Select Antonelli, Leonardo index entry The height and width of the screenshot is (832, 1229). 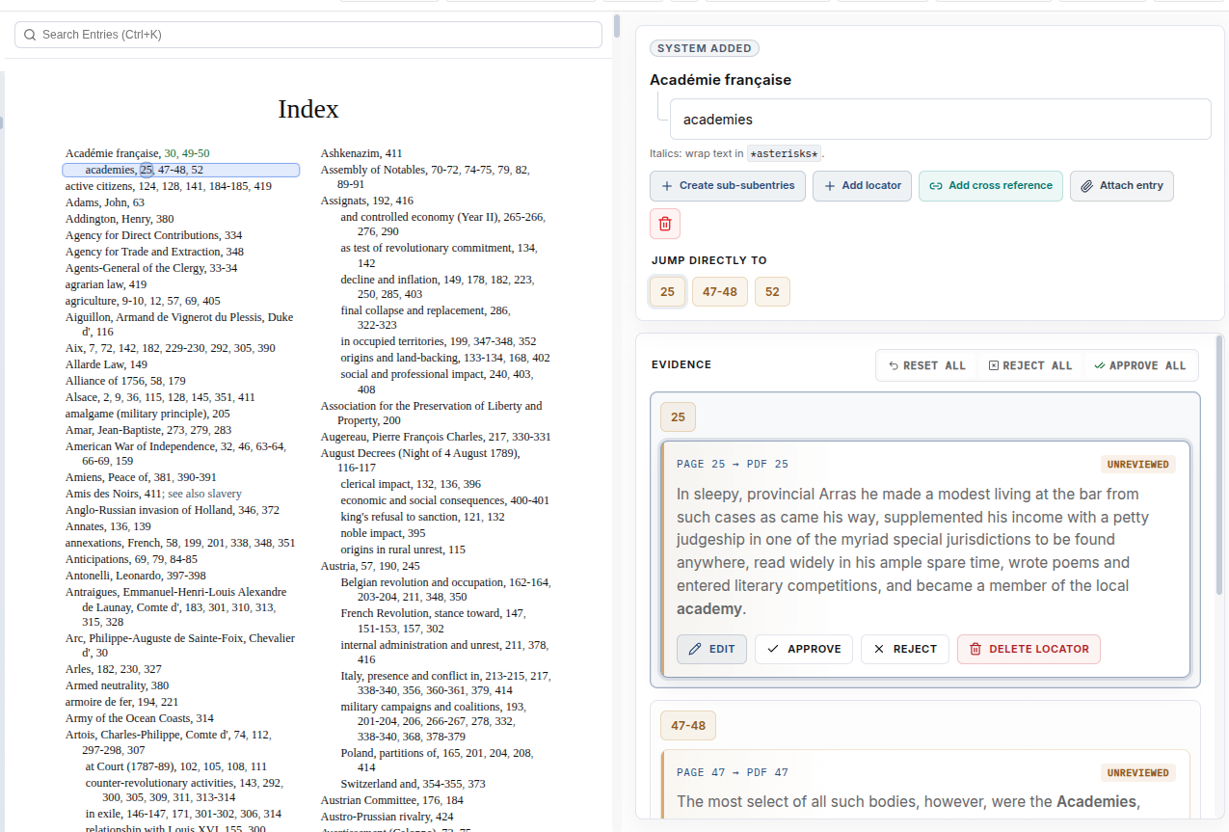point(136,576)
